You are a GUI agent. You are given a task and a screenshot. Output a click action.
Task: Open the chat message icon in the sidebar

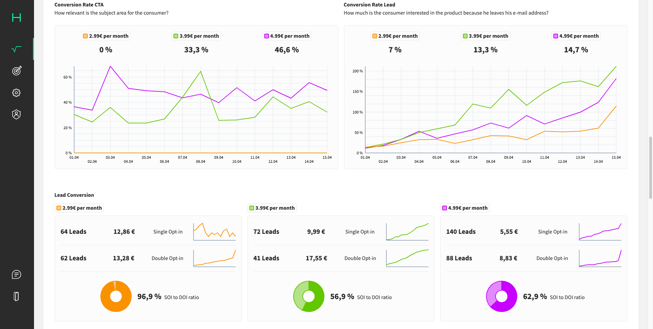pyautogui.click(x=16, y=275)
